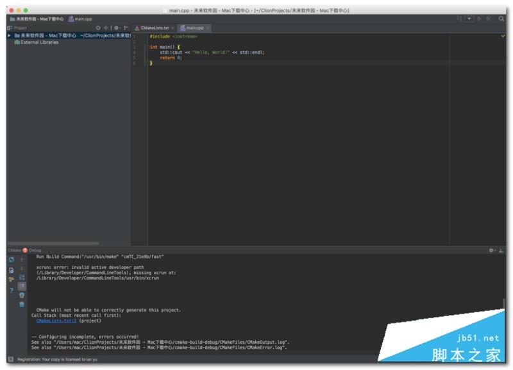Expand the 未来软件园 project root node
Viewport: 513px width, 370px height.
tap(9, 35)
